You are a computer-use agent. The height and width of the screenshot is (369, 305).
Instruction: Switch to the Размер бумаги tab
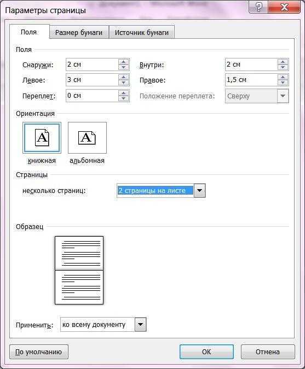79,32
